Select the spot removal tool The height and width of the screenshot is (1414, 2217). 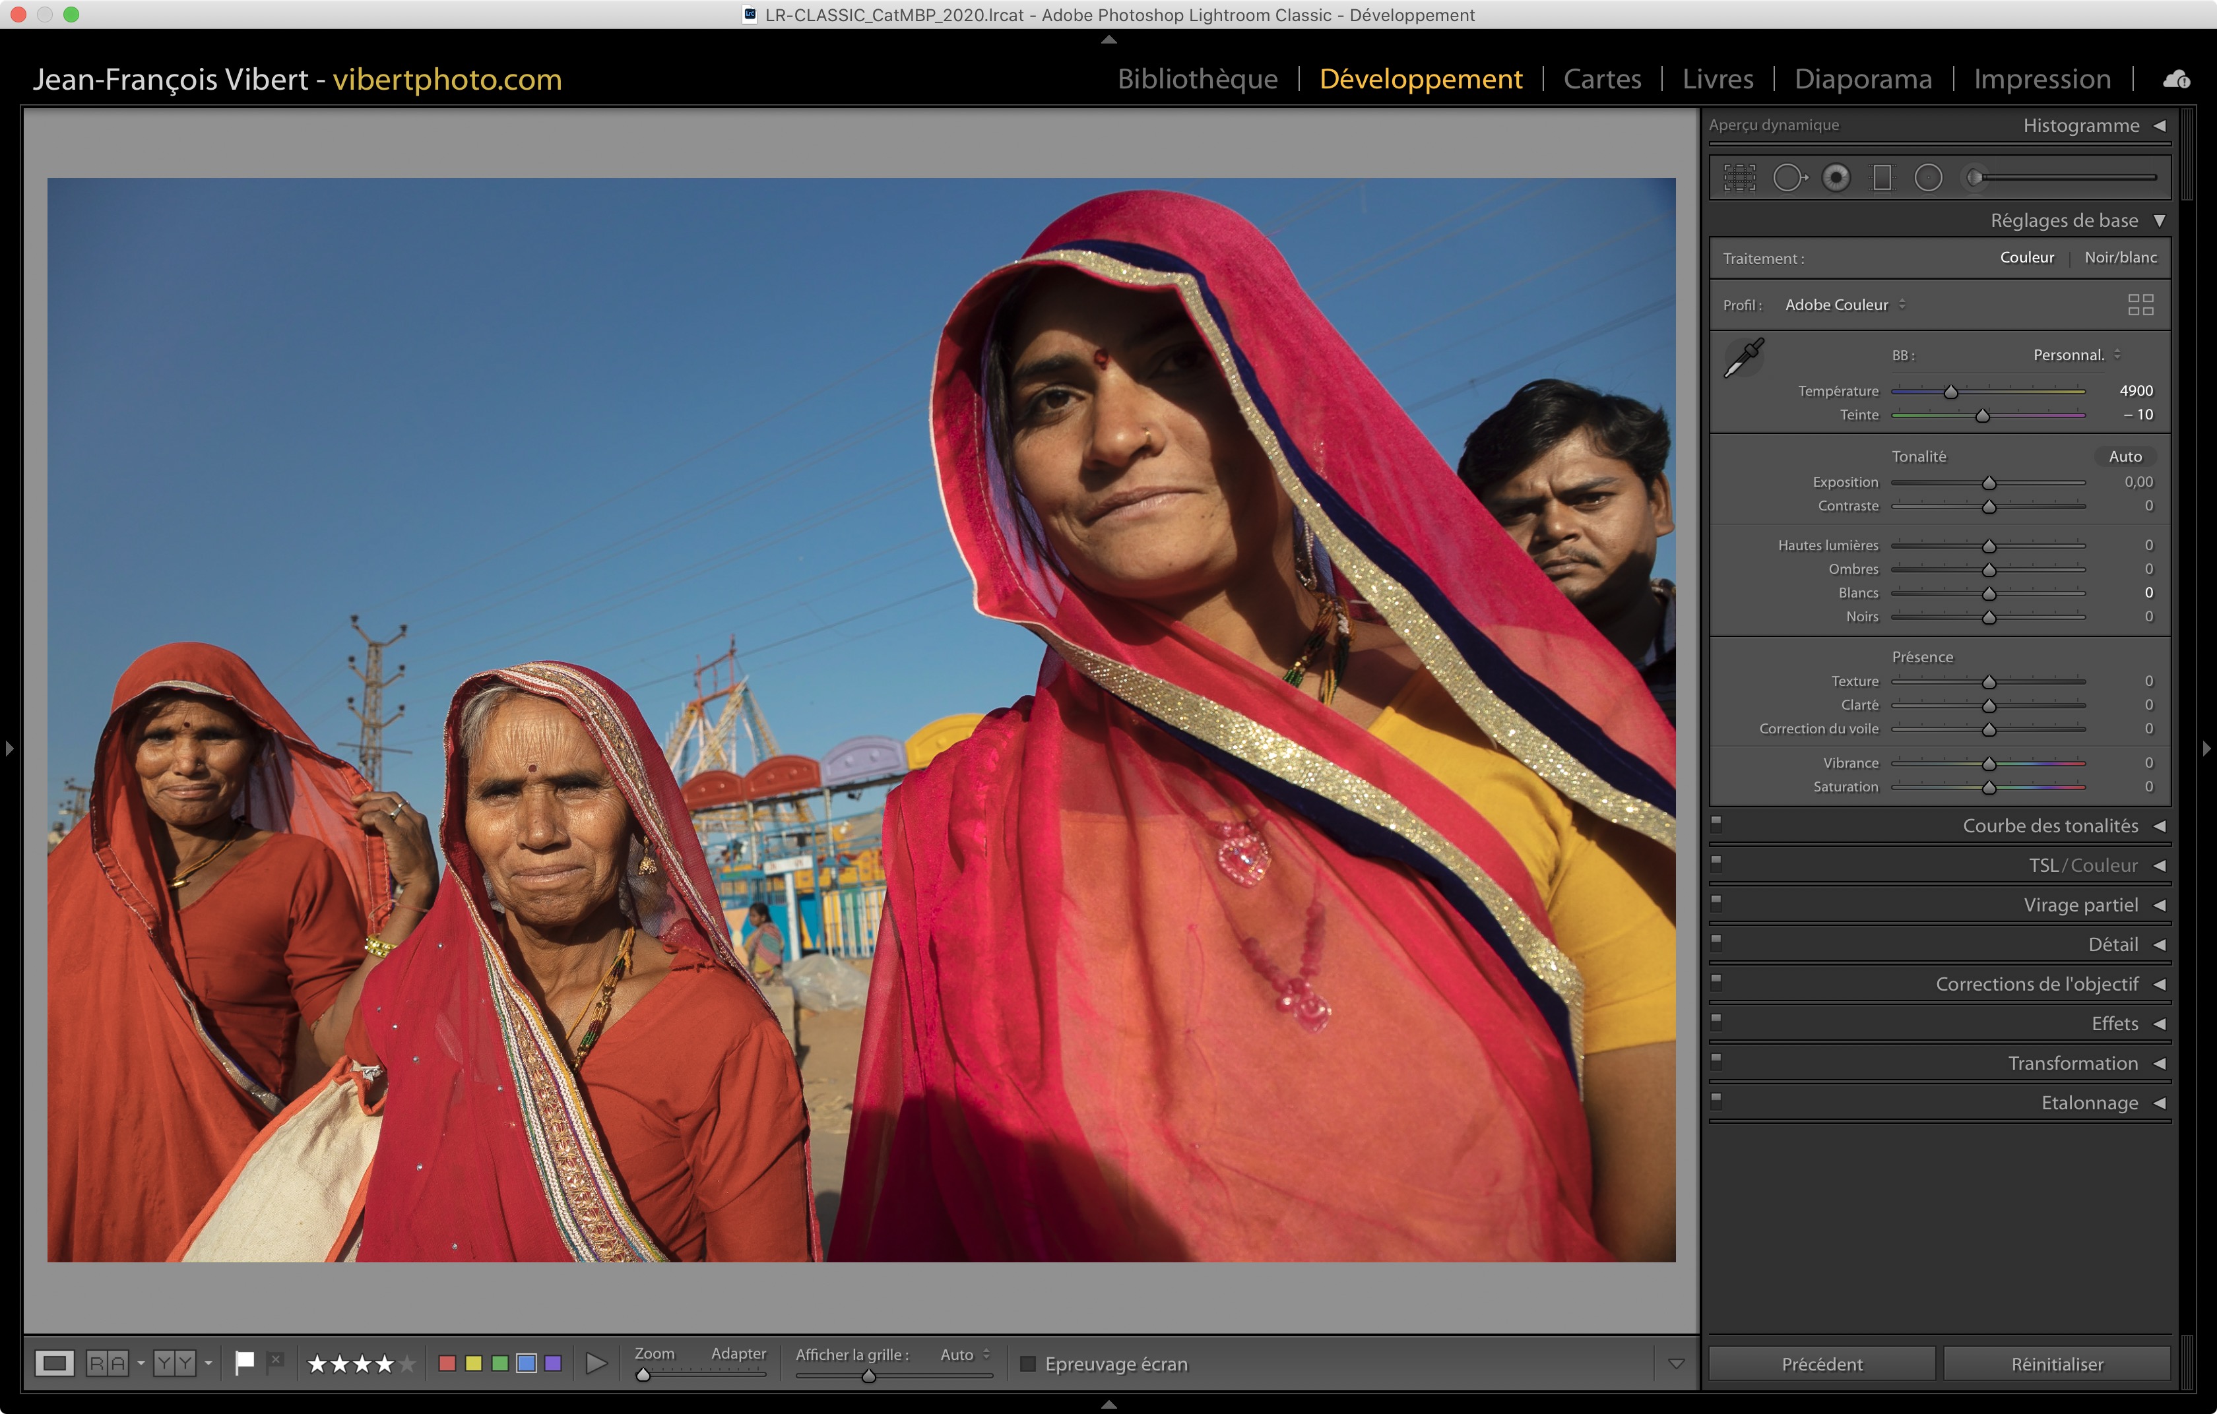tap(1789, 177)
